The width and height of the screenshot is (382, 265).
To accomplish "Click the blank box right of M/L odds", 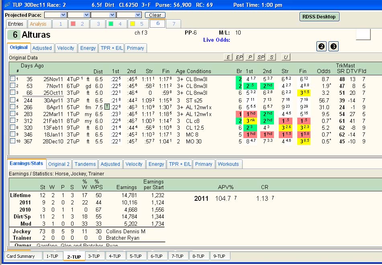I will pyautogui.click(x=363, y=35).
